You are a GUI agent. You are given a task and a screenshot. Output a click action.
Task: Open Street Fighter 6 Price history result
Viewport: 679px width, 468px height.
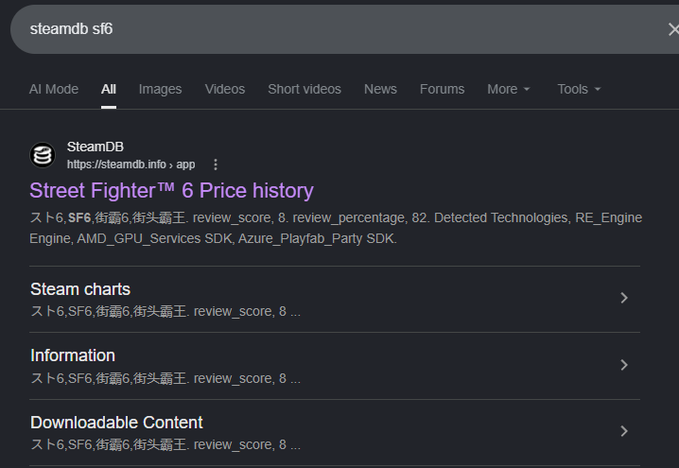click(x=171, y=191)
